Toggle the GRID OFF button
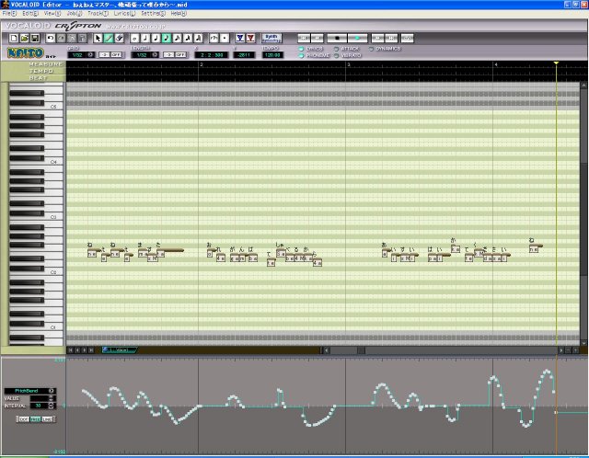The width and height of the screenshot is (589, 458). (x=116, y=55)
